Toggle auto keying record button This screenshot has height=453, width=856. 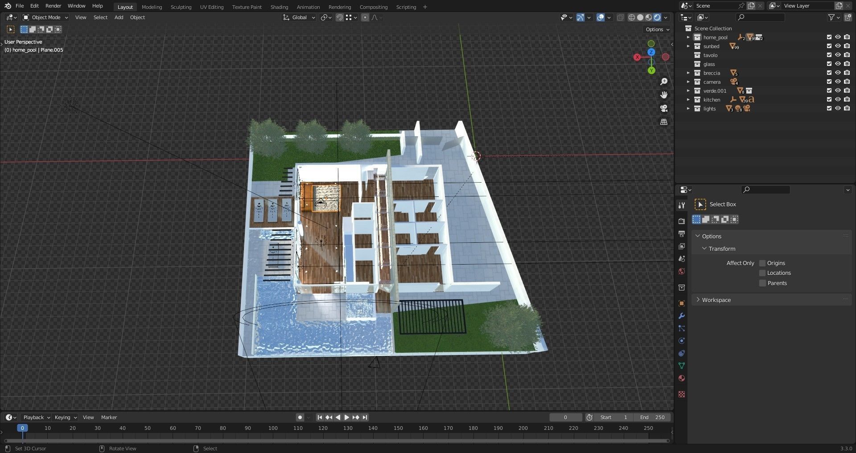[x=300, y=417]
